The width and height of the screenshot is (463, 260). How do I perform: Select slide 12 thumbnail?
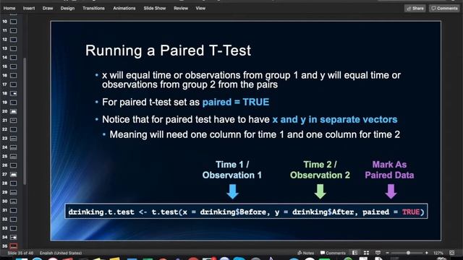(13, 40)
